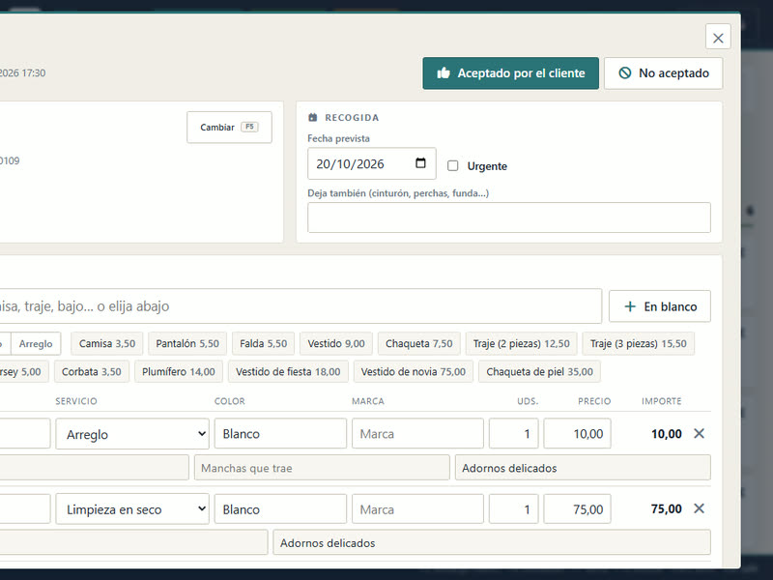Click the Cambiar customer button
773x580 pixels.
click(229, 128)
